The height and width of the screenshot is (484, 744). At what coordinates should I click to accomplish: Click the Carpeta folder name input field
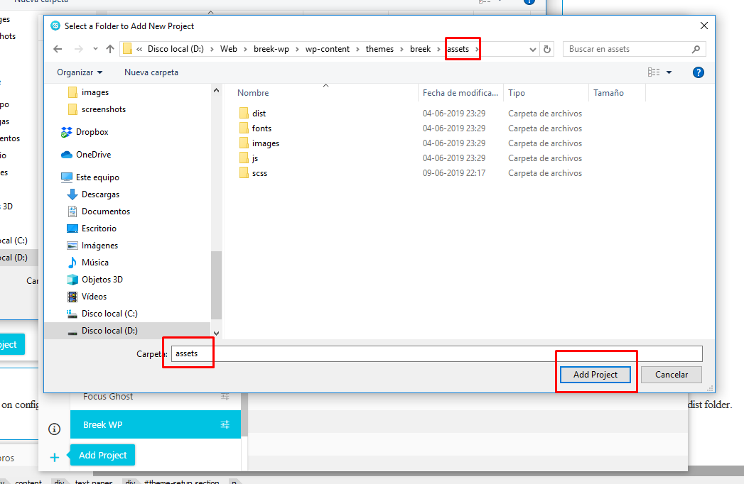pyautogui.click(x=436, y=353)
